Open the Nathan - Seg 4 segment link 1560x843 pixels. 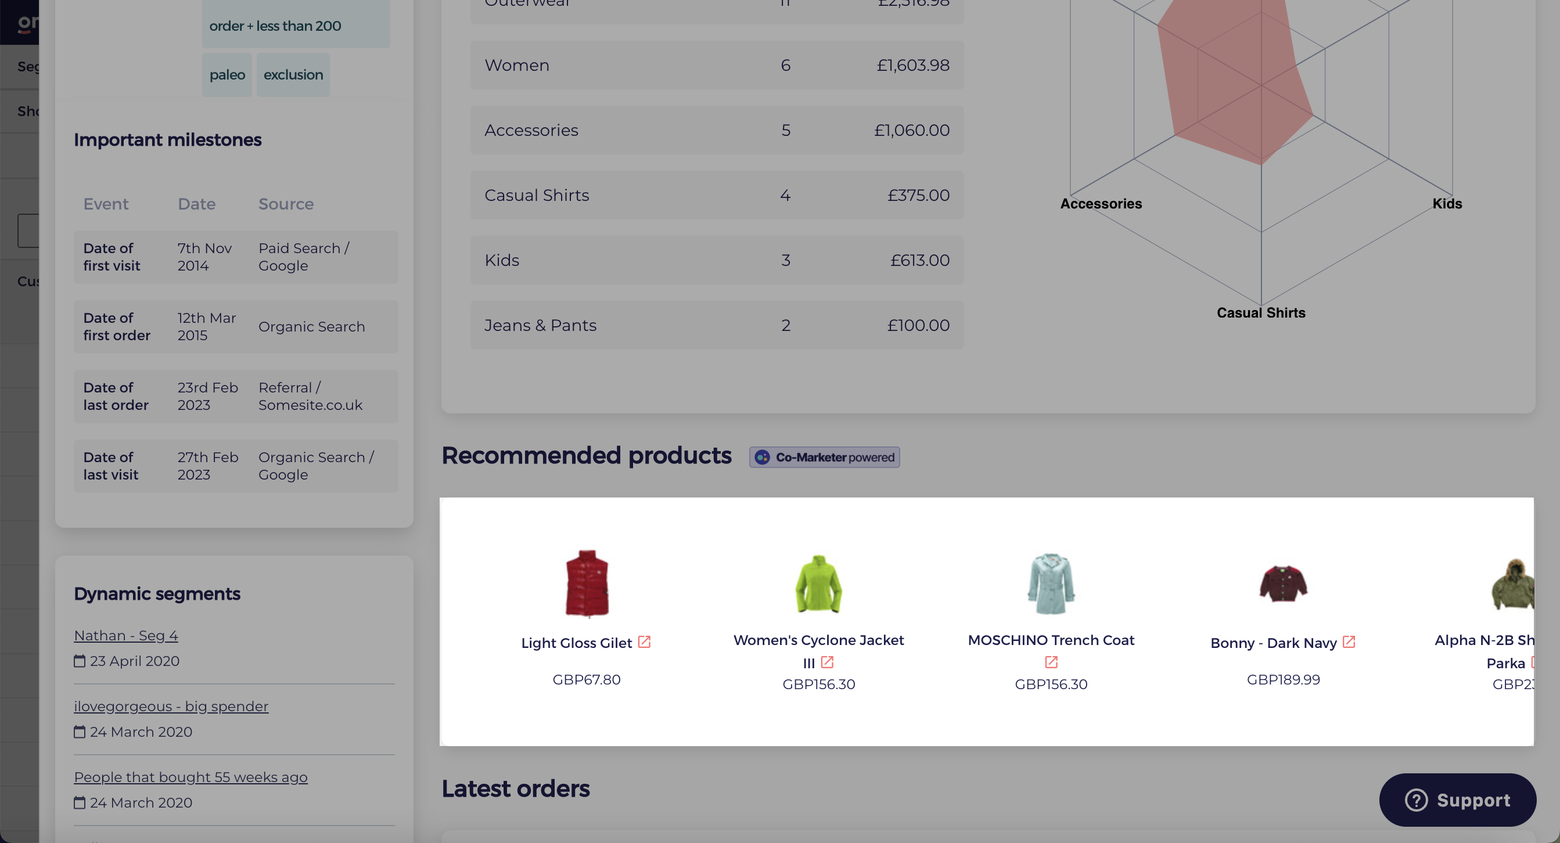click(126, 635)
